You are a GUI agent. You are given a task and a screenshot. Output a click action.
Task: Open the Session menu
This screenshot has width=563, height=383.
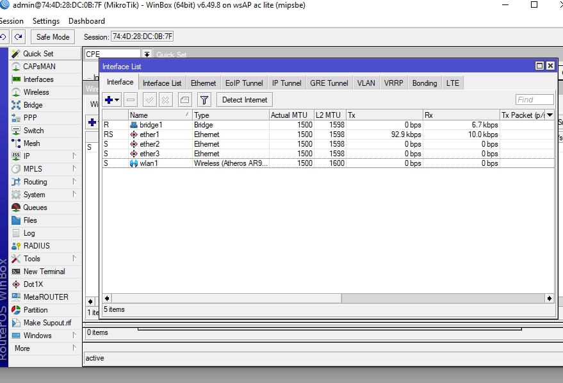tap(11, 21)
